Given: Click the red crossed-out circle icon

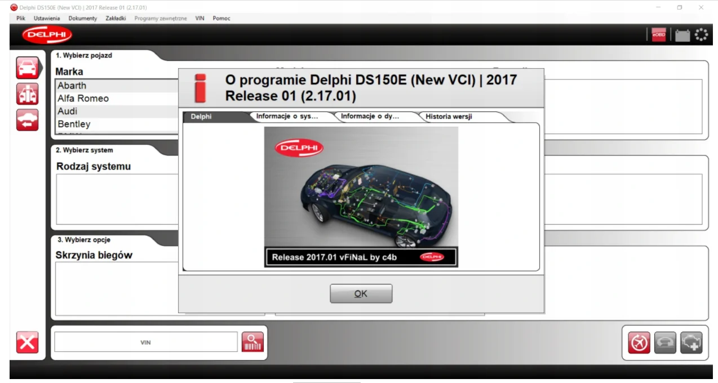Looking at the screenshot, I should coord(639,342).
